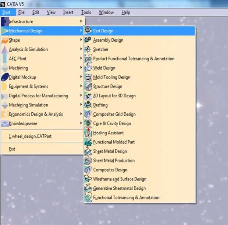The height and width of the screenshot is (225, 228).
Task: Expand the Machining submenu arrow
Action: (x=81, y=67)
